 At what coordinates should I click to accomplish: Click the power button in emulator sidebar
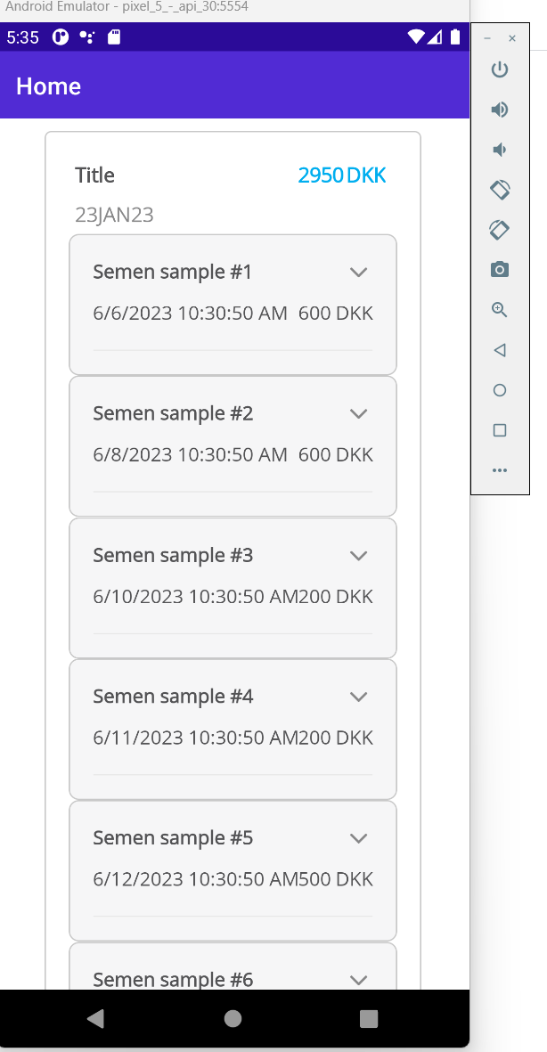pyautogui.click(x=499, y=69)
